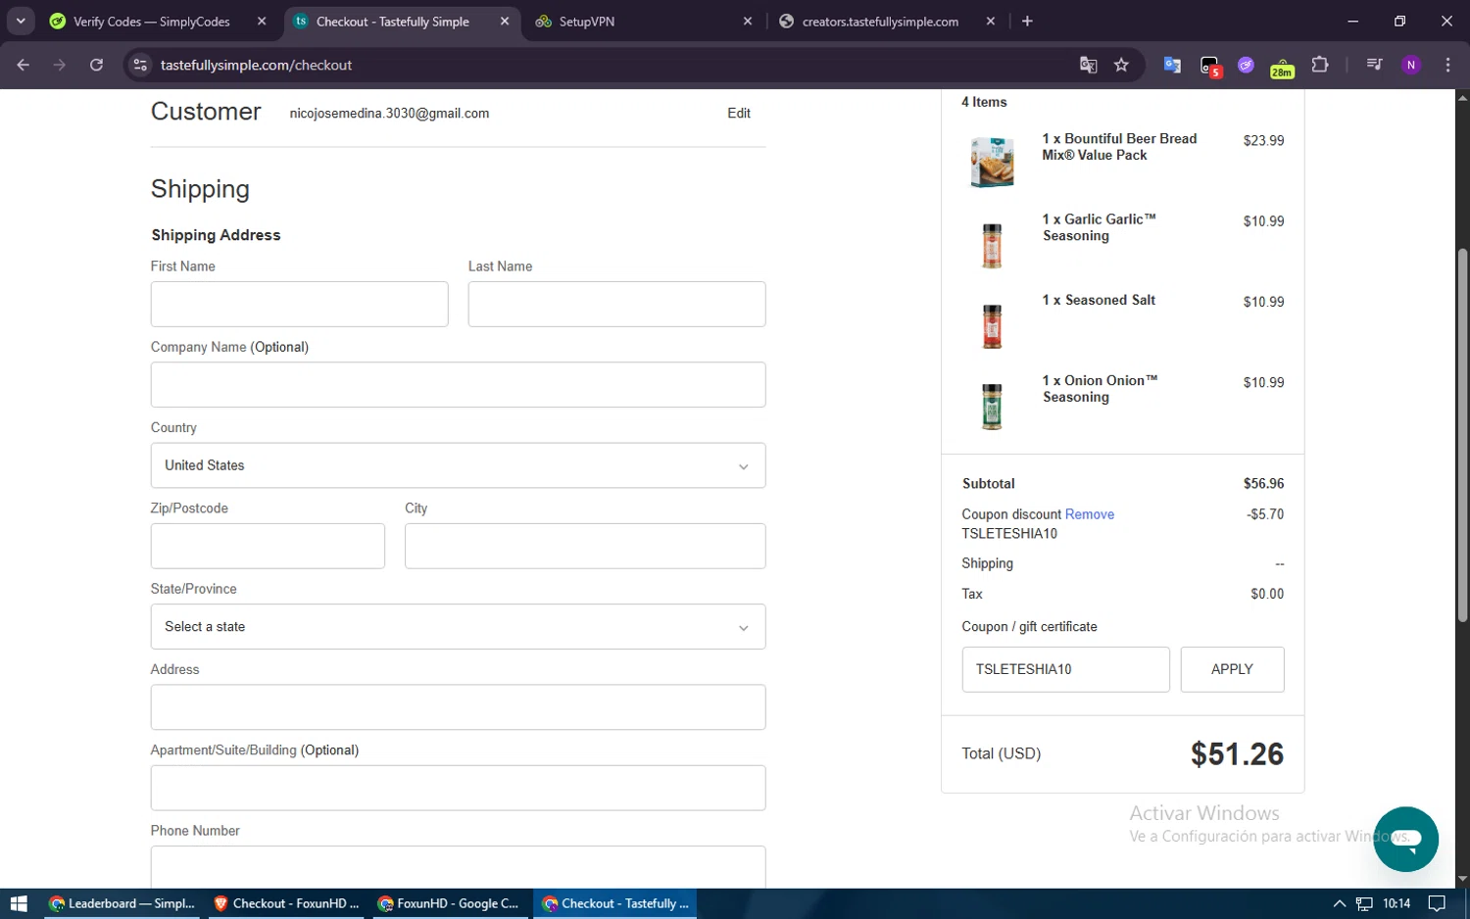This screenshot has height=919, width=1470.
Task: Click the translate page icon in address bar
Action: (x=1088, y=65)
